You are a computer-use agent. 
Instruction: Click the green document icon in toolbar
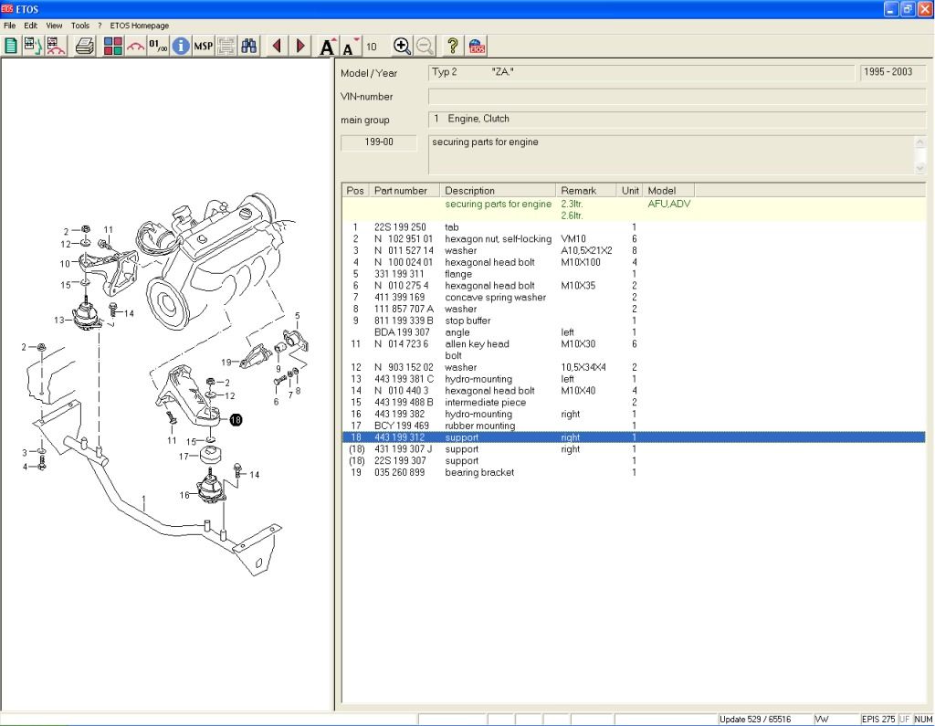pyautogui.click(x=11, y=46)
